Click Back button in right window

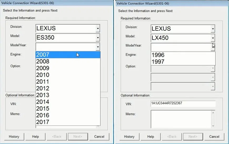tap(172, 137)
